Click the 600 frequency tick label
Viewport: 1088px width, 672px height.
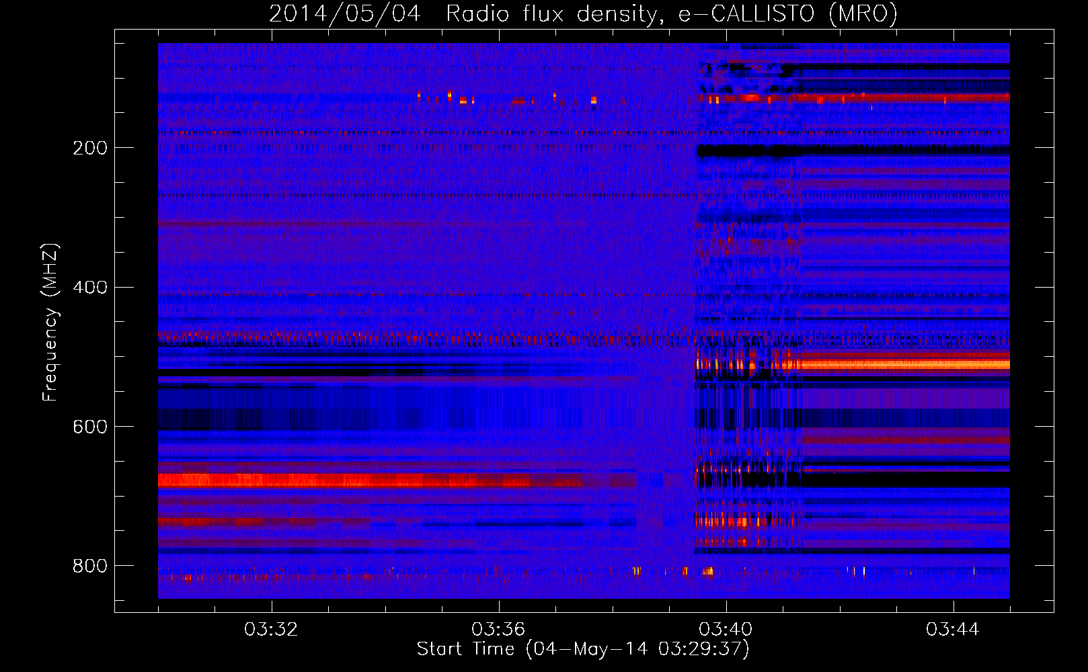coord(90,427)
